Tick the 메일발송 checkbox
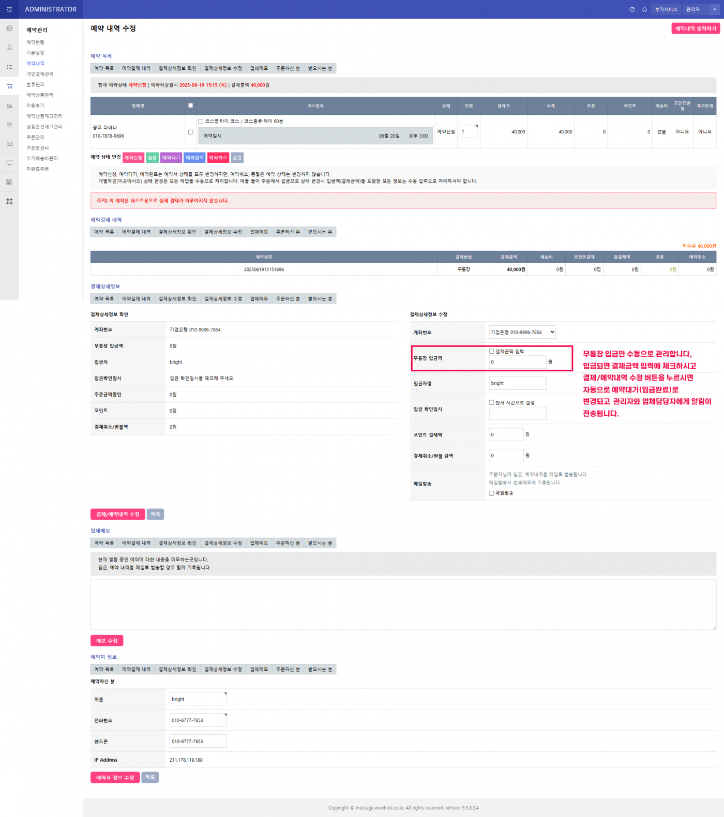 (491, 493)
